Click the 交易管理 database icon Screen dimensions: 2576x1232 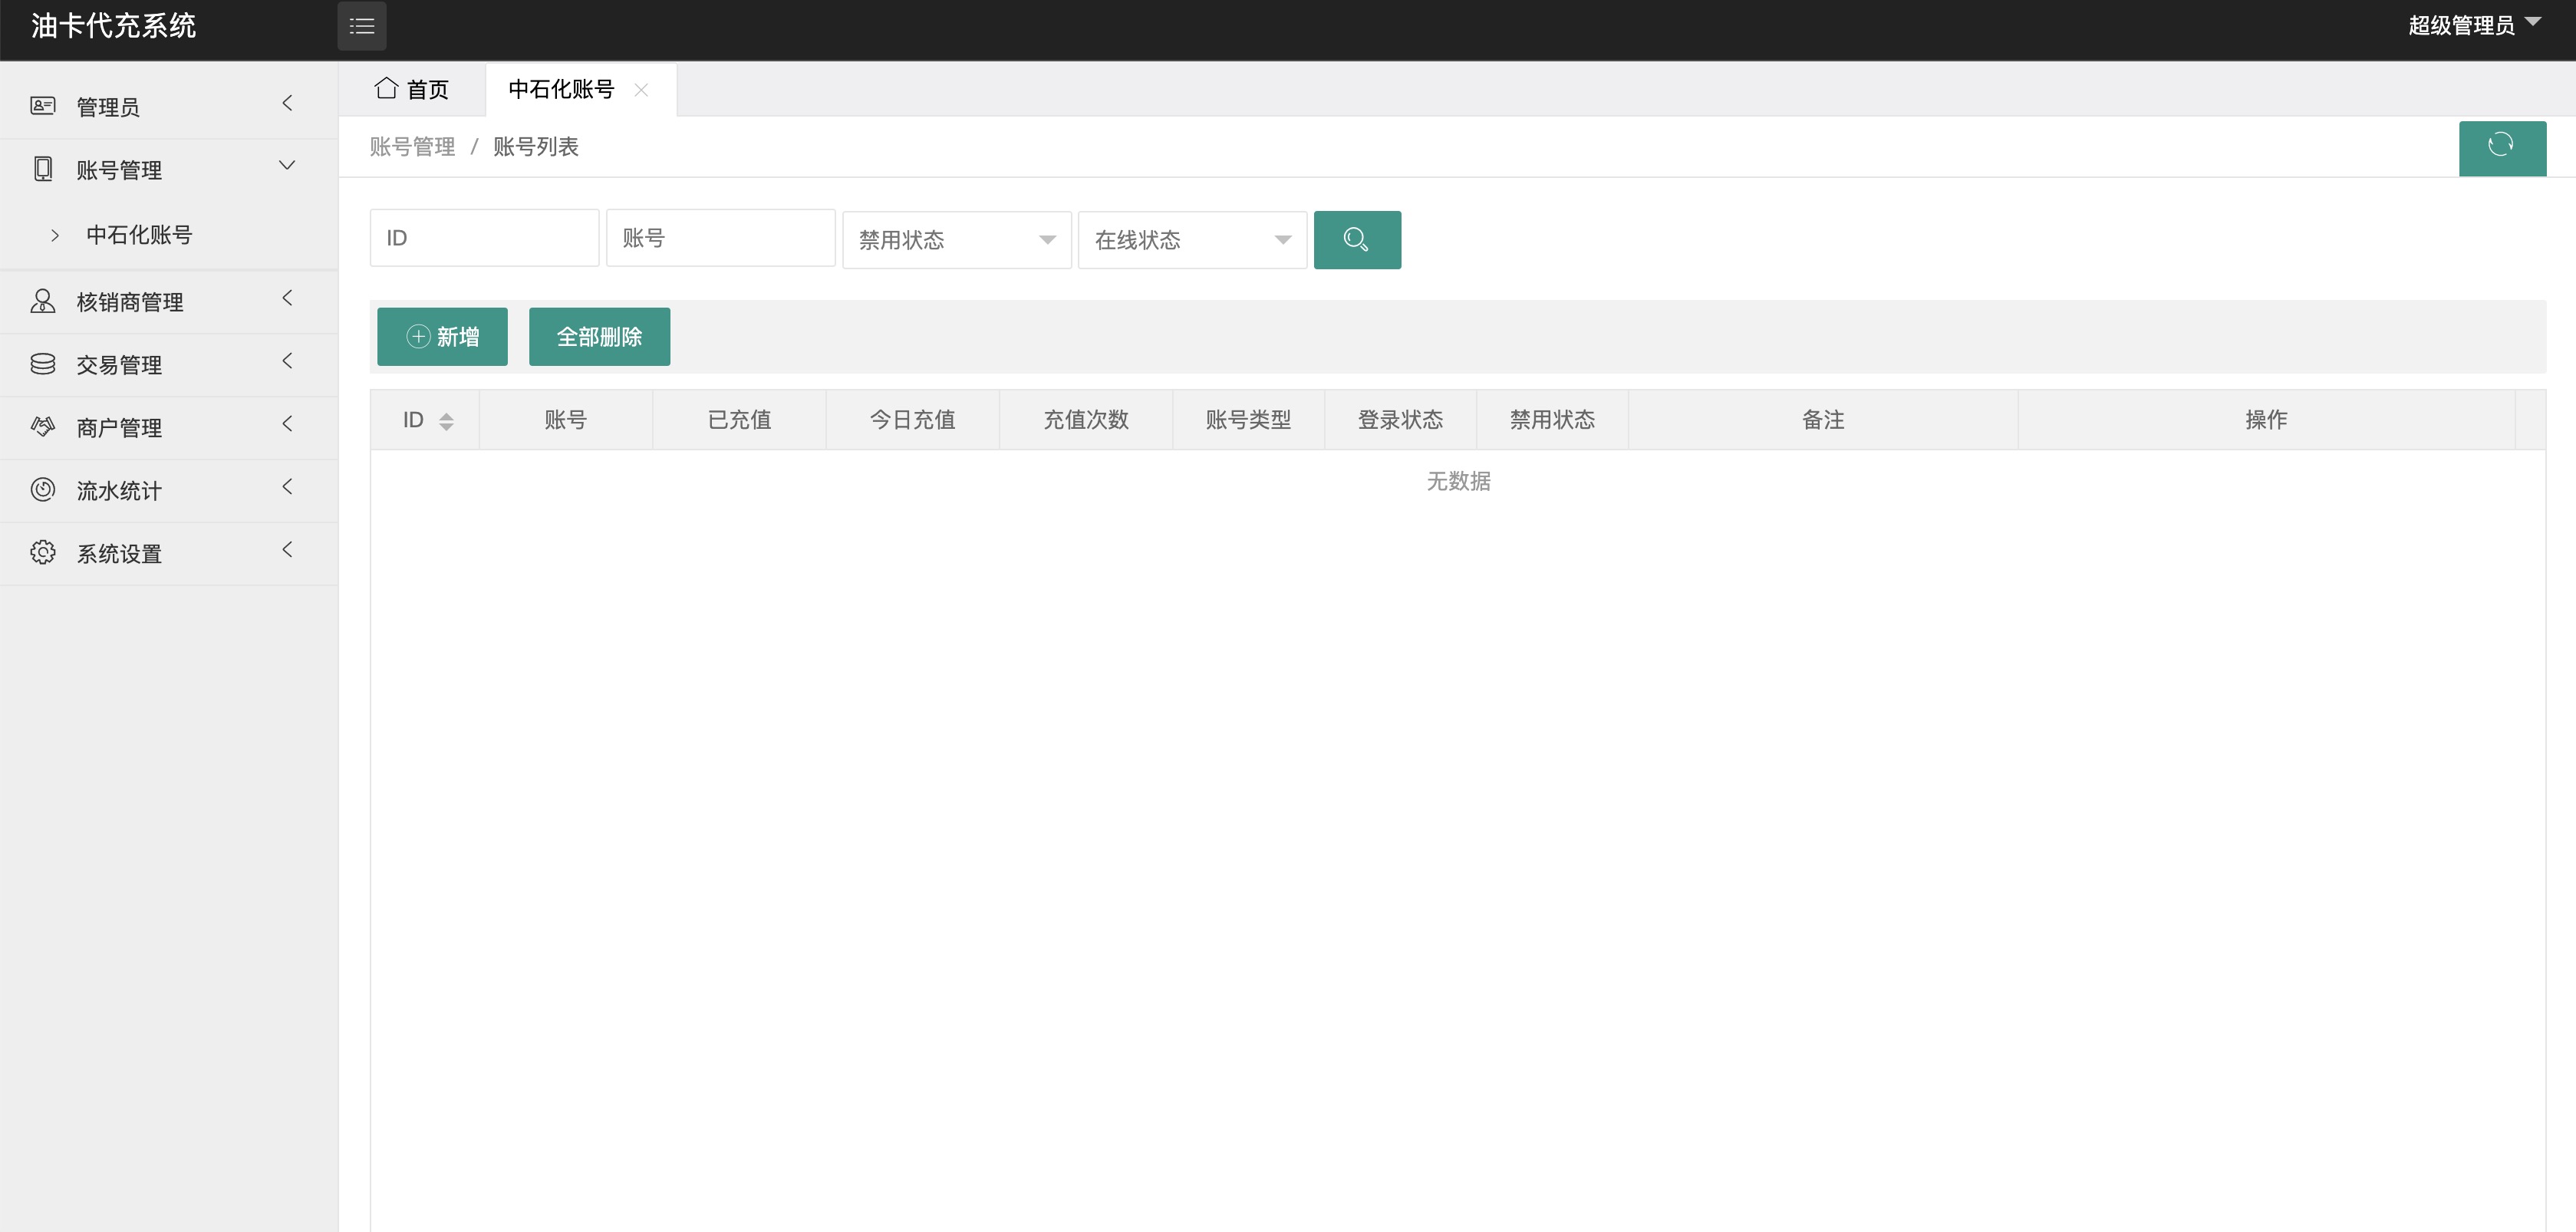(43, 364)
